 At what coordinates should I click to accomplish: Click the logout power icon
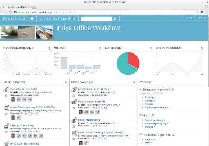74,18
